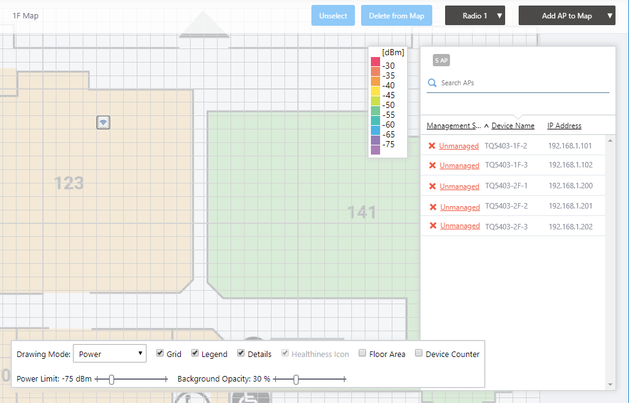The image size is (629, 403).
Task: Click the access point icon in room 123
Action: 104,123
